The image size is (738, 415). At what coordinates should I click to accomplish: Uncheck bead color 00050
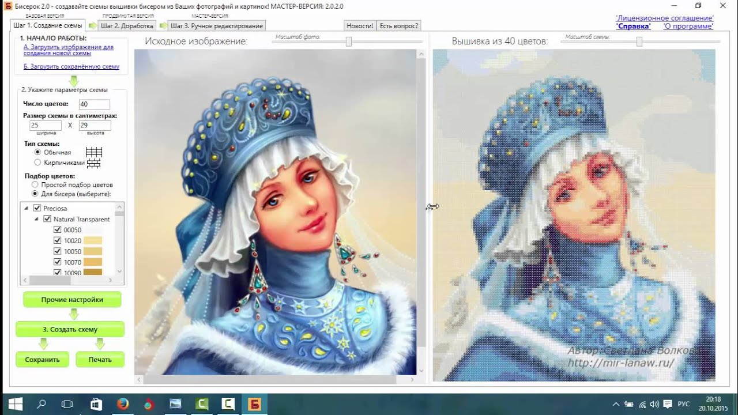[x=57, y=229]
